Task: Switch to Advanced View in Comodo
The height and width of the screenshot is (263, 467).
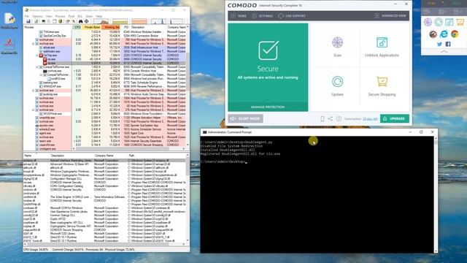Action: (x=390, y=16)
